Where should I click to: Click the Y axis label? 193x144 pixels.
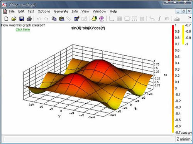59,116
